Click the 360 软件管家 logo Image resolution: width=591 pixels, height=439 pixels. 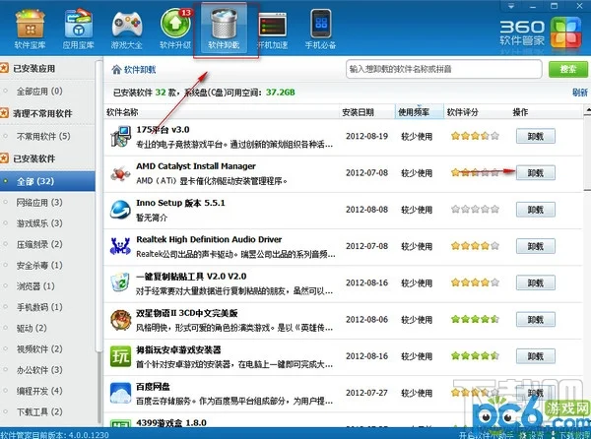pos(540,33)
